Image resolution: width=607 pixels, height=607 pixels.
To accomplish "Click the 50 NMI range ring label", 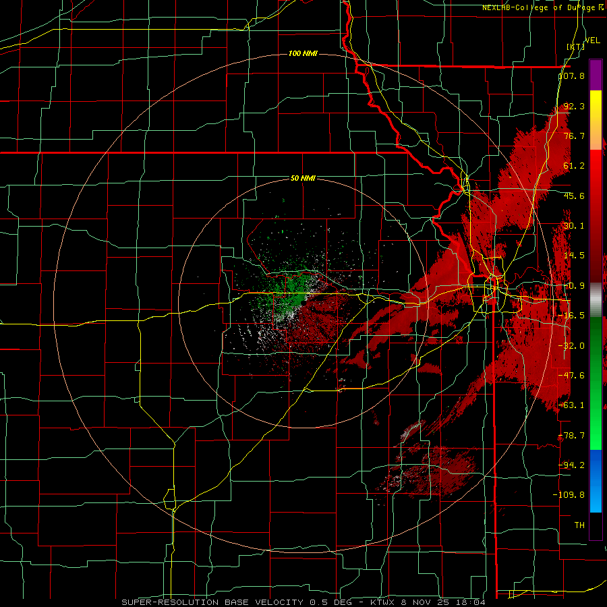I will (x=303, y=179).
